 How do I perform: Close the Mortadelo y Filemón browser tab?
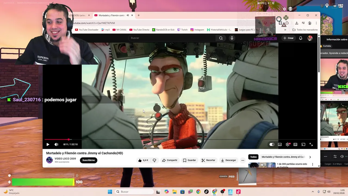click(132, 16)
